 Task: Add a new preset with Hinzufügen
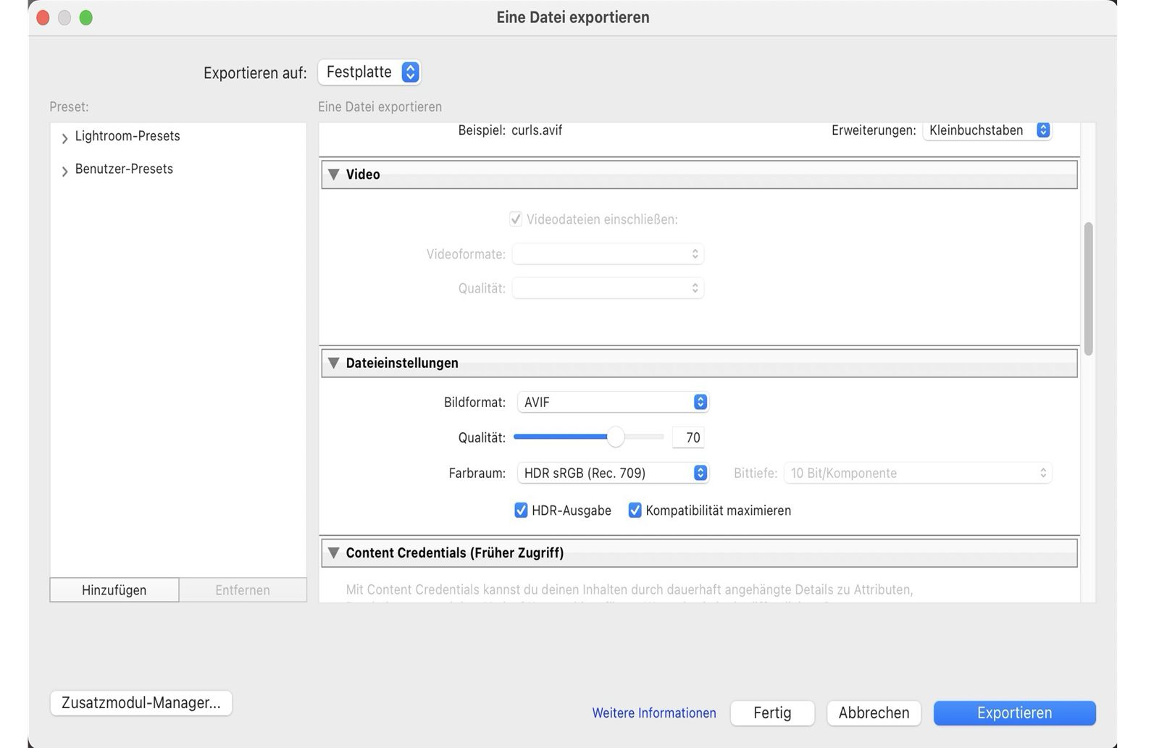(x=113, y=589)
